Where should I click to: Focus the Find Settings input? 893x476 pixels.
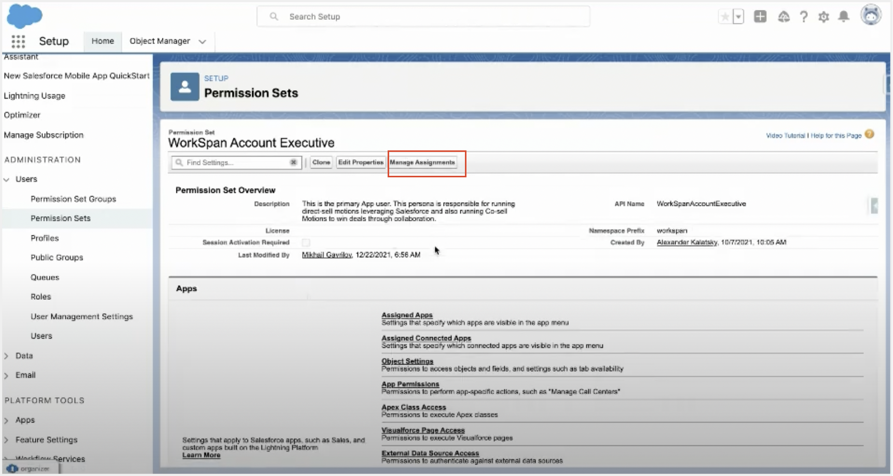pyautogui.click(x=236, y=162)
